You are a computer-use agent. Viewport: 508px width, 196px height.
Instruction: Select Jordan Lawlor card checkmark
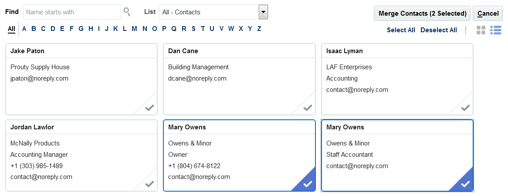[x=149, y=184]
